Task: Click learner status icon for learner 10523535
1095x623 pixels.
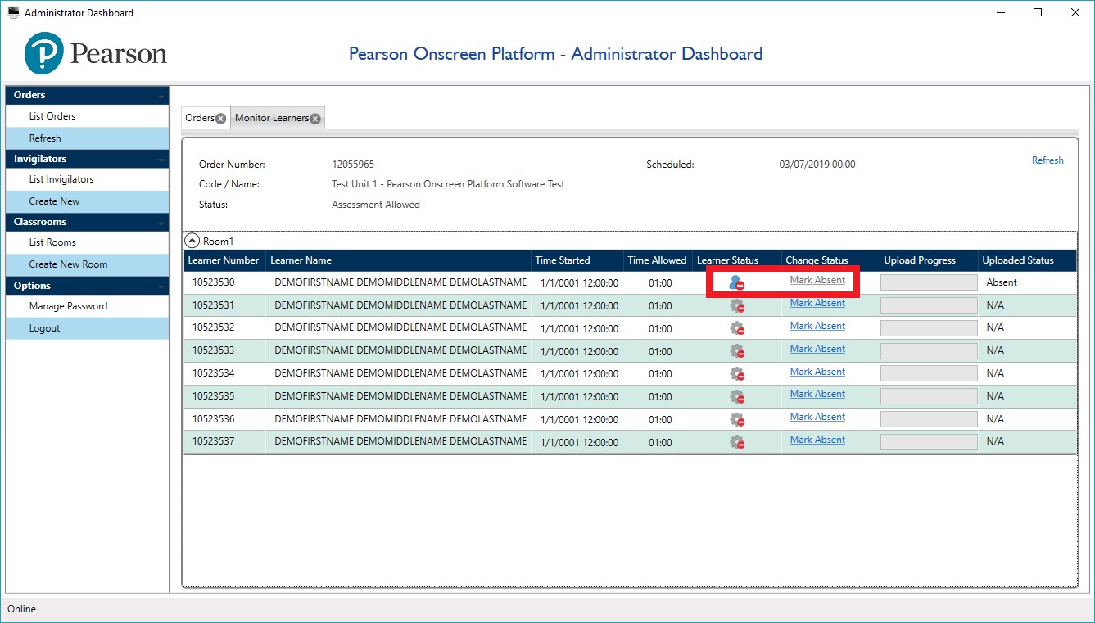Action: (x=737, y=397)
